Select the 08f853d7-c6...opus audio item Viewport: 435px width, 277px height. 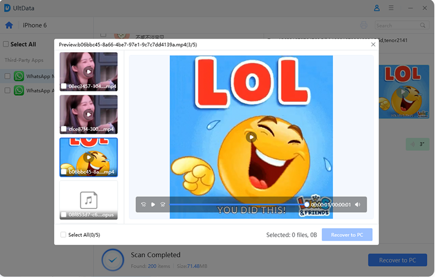tap(89, 200)
